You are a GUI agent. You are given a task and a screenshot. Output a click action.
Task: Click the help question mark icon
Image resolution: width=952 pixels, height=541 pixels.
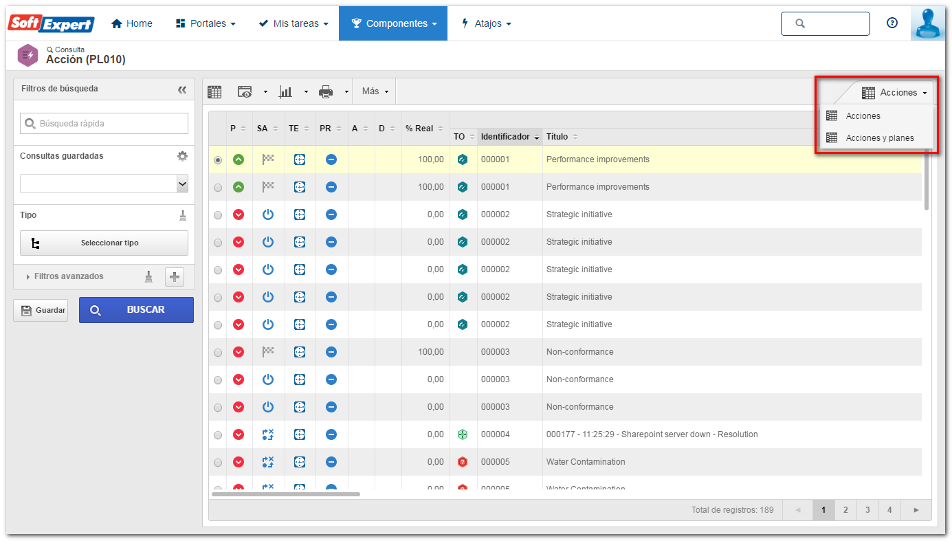tap(892, 23)
